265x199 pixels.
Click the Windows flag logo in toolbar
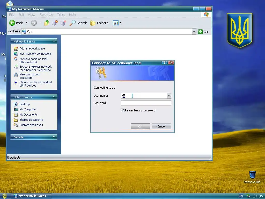[206, 15]
